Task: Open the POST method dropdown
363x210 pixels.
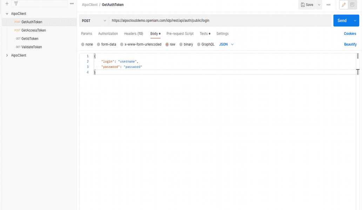Action: (94, 21)
